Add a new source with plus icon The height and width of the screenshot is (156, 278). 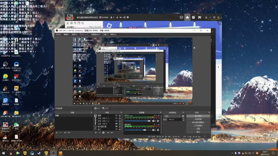[96, 133]
